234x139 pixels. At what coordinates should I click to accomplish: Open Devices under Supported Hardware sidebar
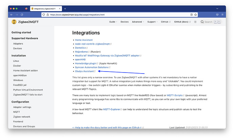point(17,48)
